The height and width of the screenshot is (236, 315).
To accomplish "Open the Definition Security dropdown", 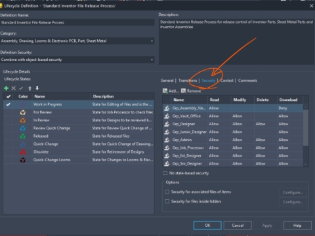I will pos(152,60).
